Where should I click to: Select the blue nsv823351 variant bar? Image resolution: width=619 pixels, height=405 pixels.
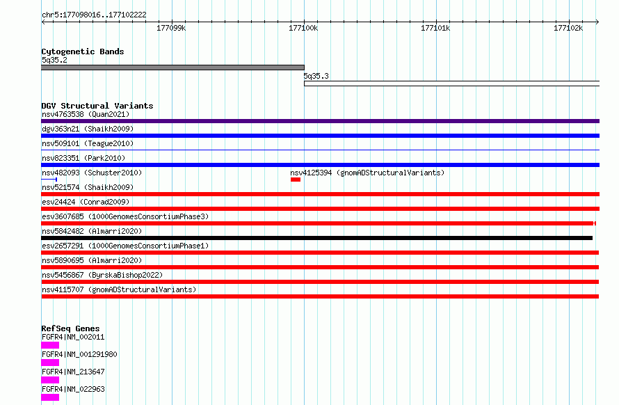[320, 165]
